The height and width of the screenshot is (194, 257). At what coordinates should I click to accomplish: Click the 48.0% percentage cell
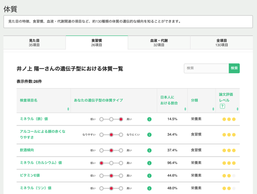172,188
